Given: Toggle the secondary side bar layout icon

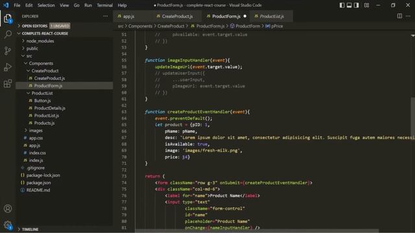Looking at the screenshot, I should tap(357, 5).
